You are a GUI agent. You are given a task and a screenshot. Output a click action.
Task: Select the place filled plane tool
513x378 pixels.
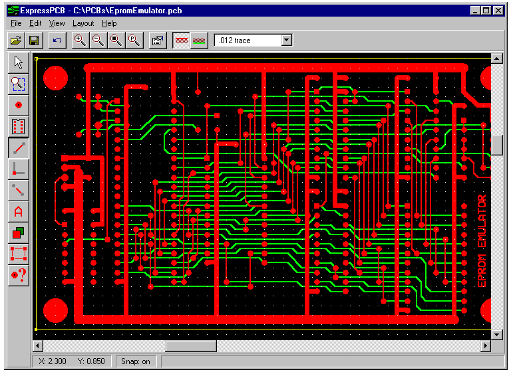click(19, 233)
